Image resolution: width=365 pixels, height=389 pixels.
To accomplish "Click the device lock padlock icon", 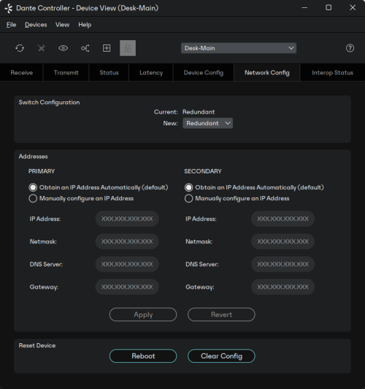I will 128,48.
